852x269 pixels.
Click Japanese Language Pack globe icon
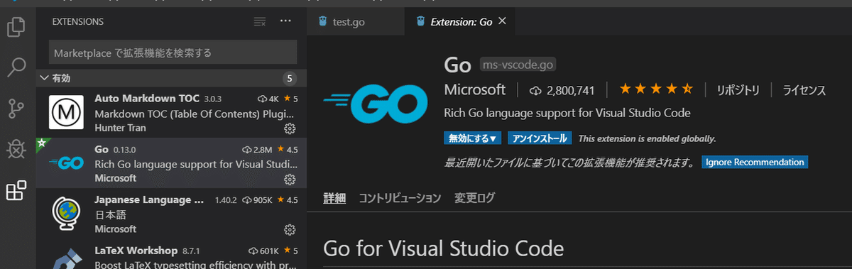67,214
